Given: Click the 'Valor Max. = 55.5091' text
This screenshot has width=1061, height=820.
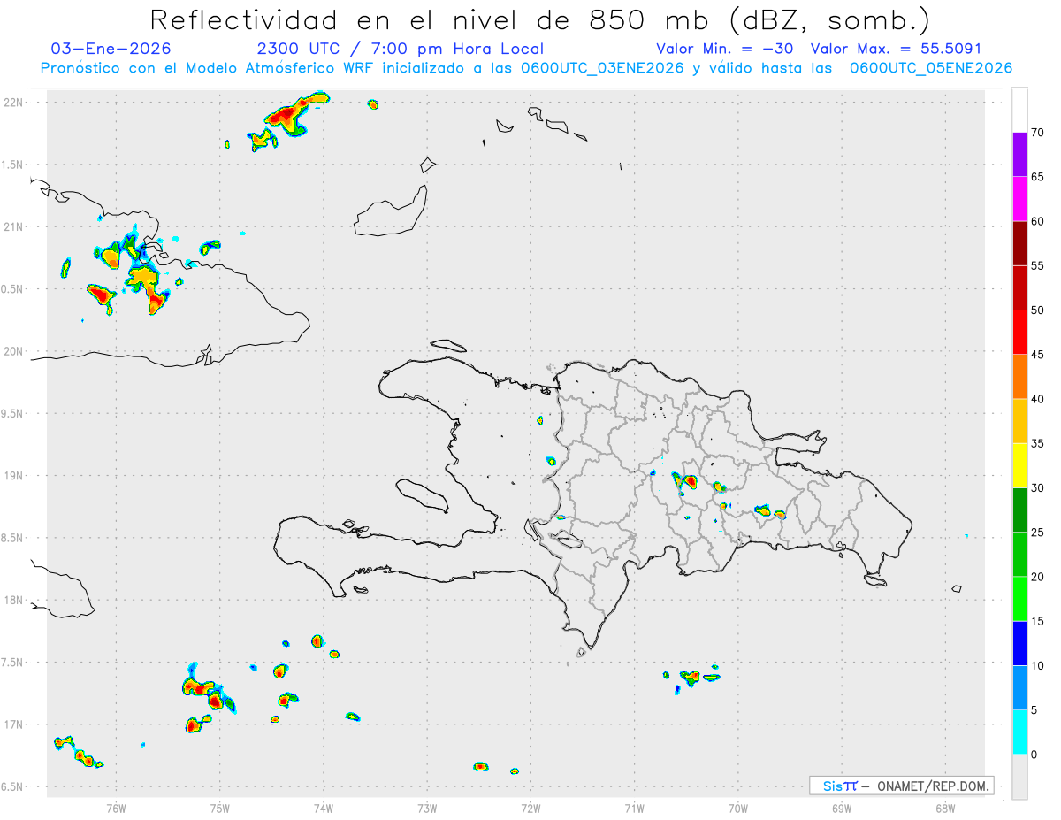Looking at the screenshot, I should coord(896,49).
